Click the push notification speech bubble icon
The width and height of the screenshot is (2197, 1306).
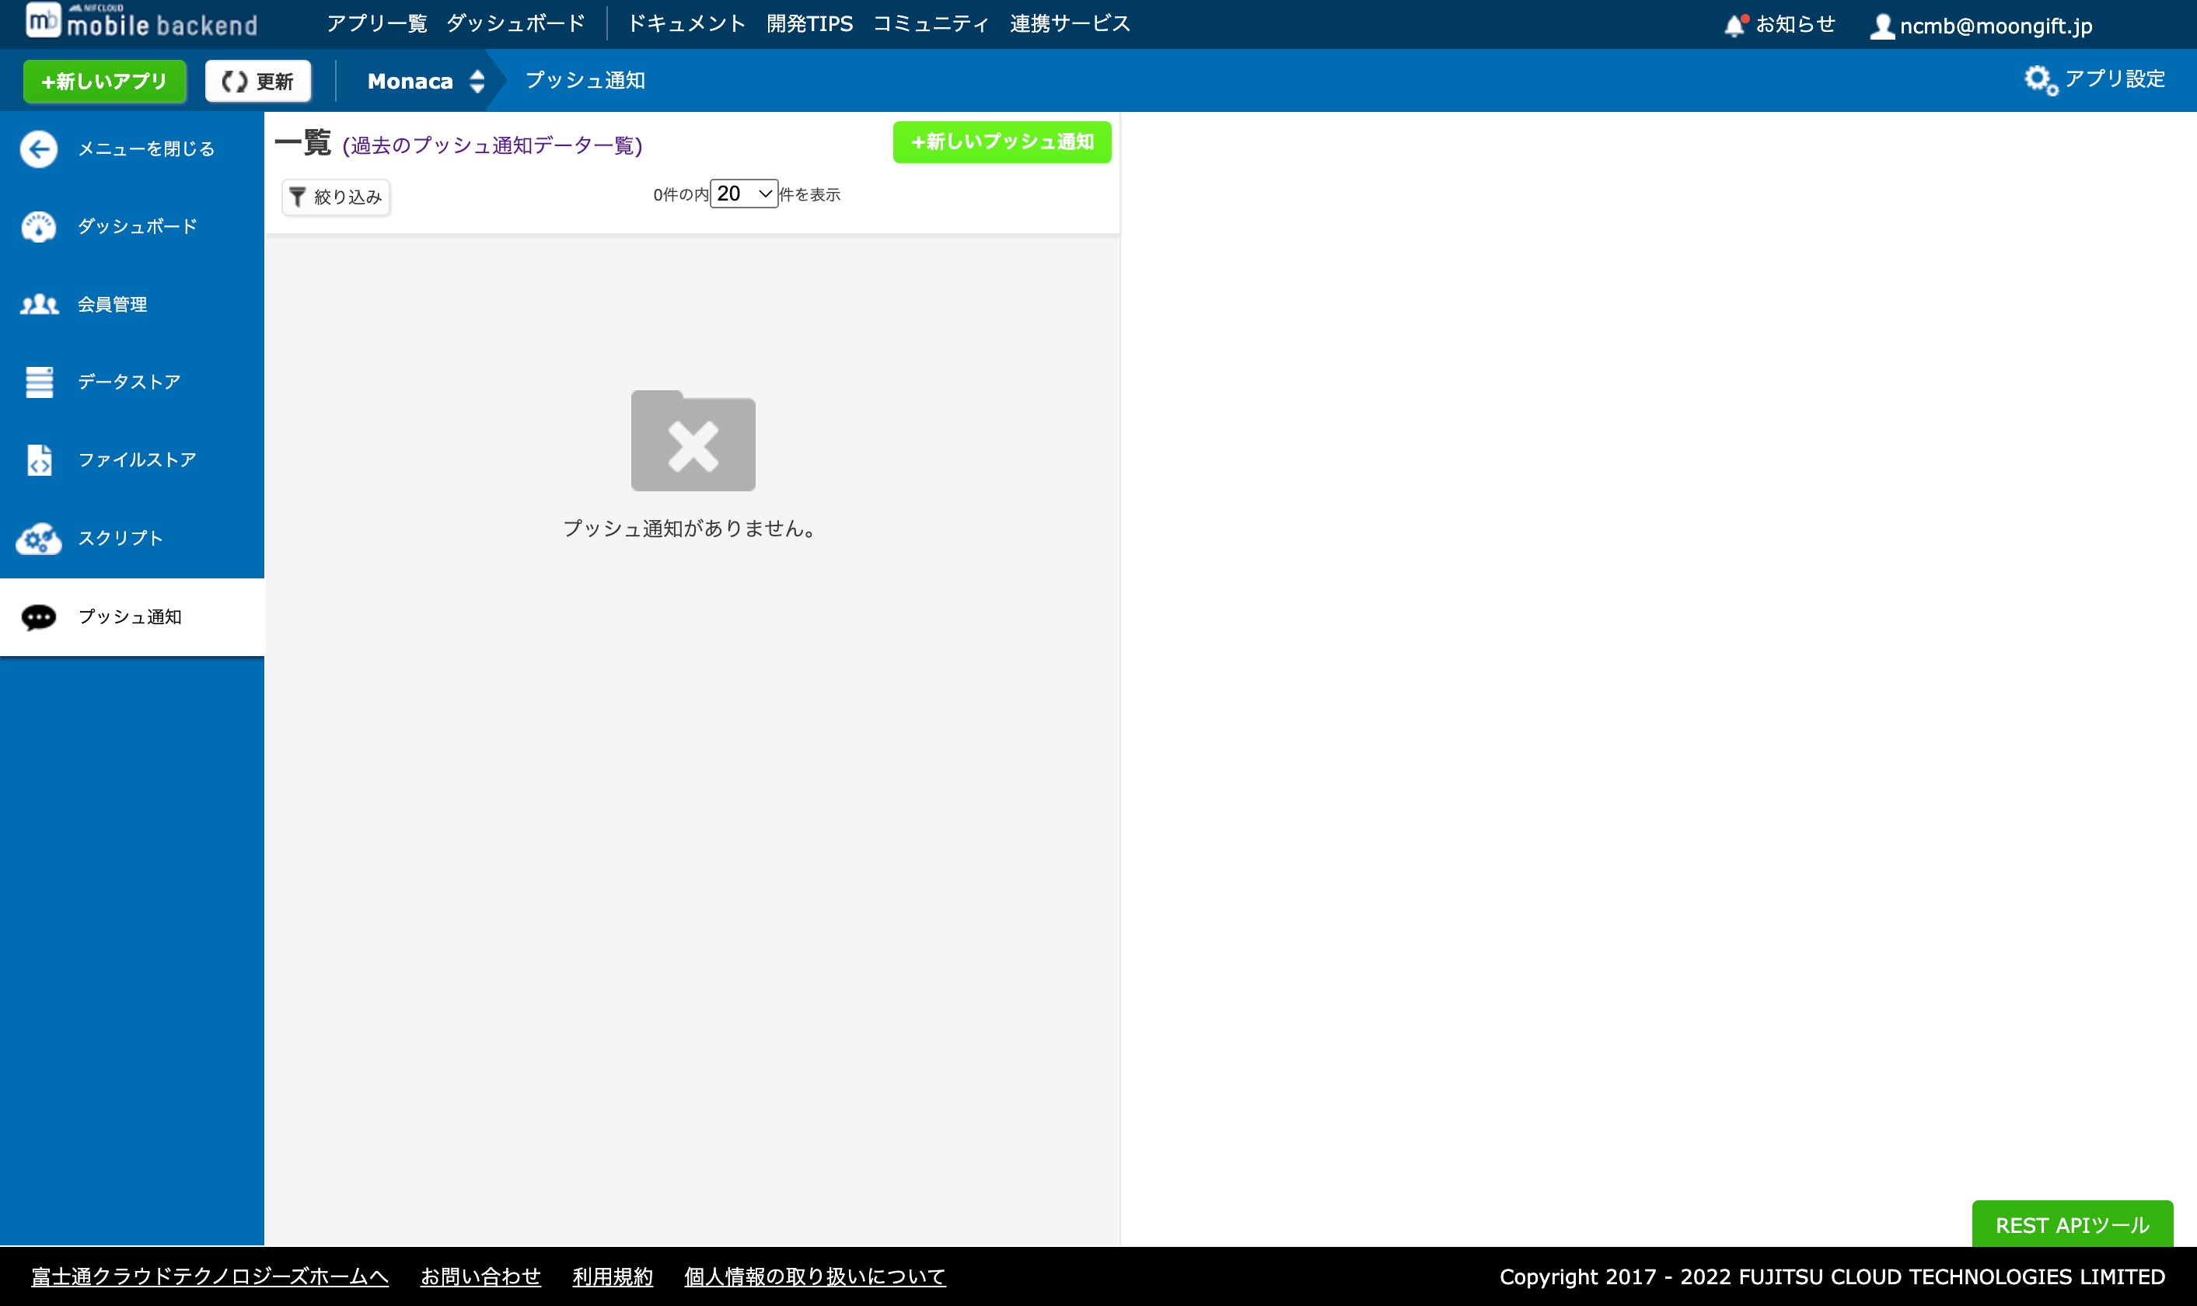click(x=39, y=617)
